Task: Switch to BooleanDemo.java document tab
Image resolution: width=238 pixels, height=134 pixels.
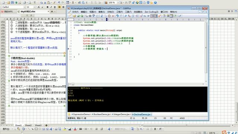Action: 102,114
